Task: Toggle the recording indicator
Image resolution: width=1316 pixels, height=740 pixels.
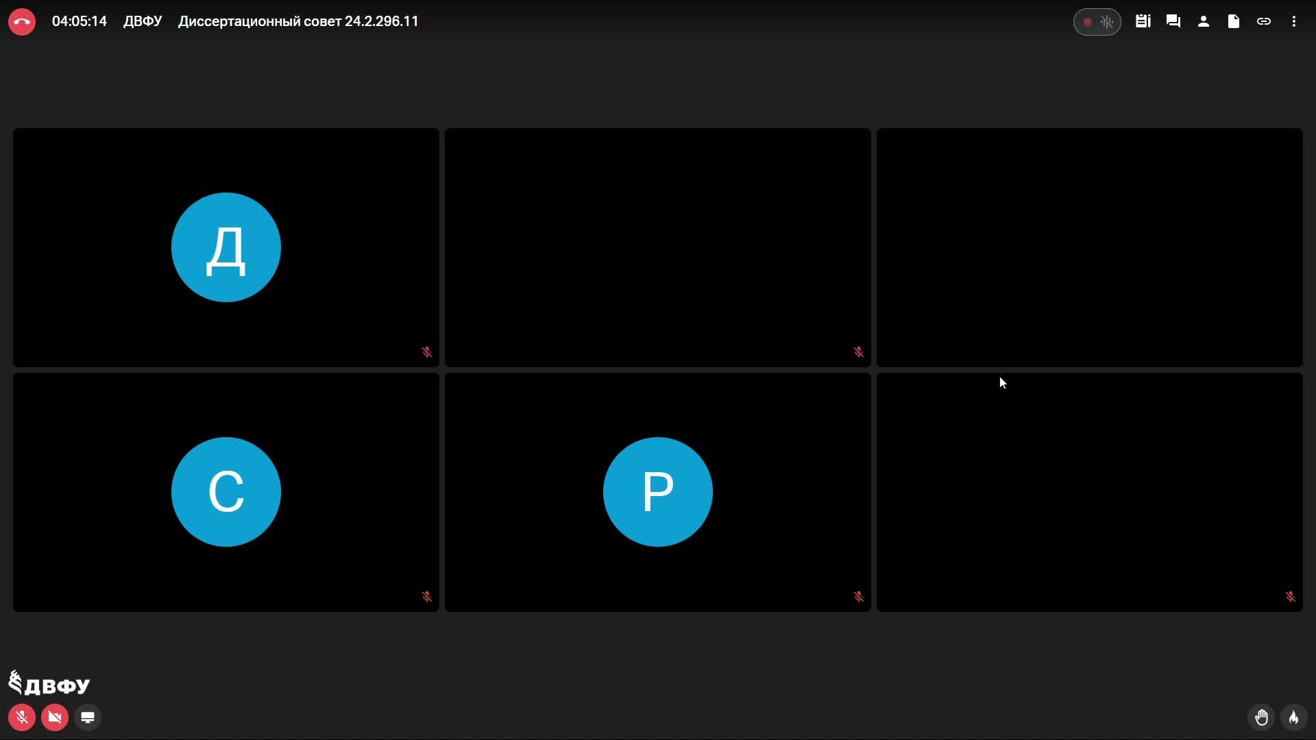Action: (1087, 22)
